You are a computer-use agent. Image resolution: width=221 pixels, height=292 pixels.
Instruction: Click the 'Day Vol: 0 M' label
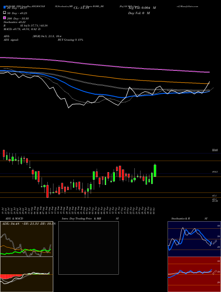point(139,13)
